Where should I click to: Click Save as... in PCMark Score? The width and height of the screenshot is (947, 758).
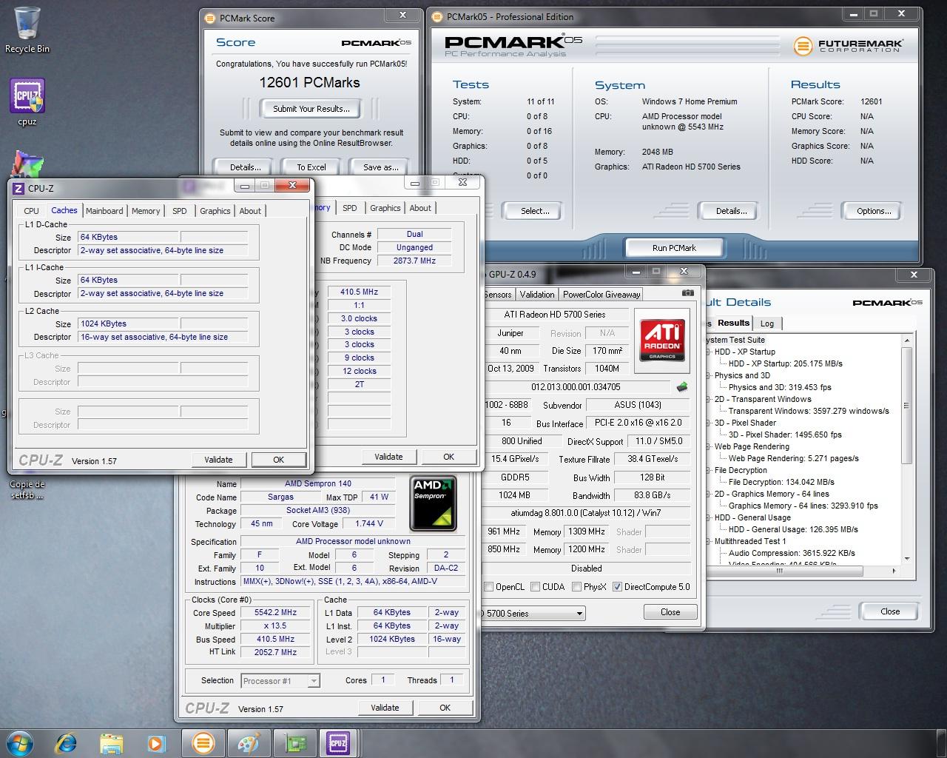point(380,167)
